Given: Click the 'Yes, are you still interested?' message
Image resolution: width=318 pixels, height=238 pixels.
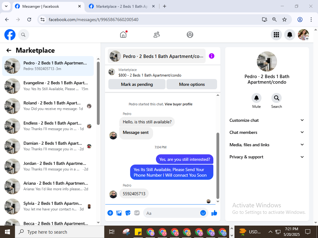Looking at the screenshot, I should (x=184, y=159).
